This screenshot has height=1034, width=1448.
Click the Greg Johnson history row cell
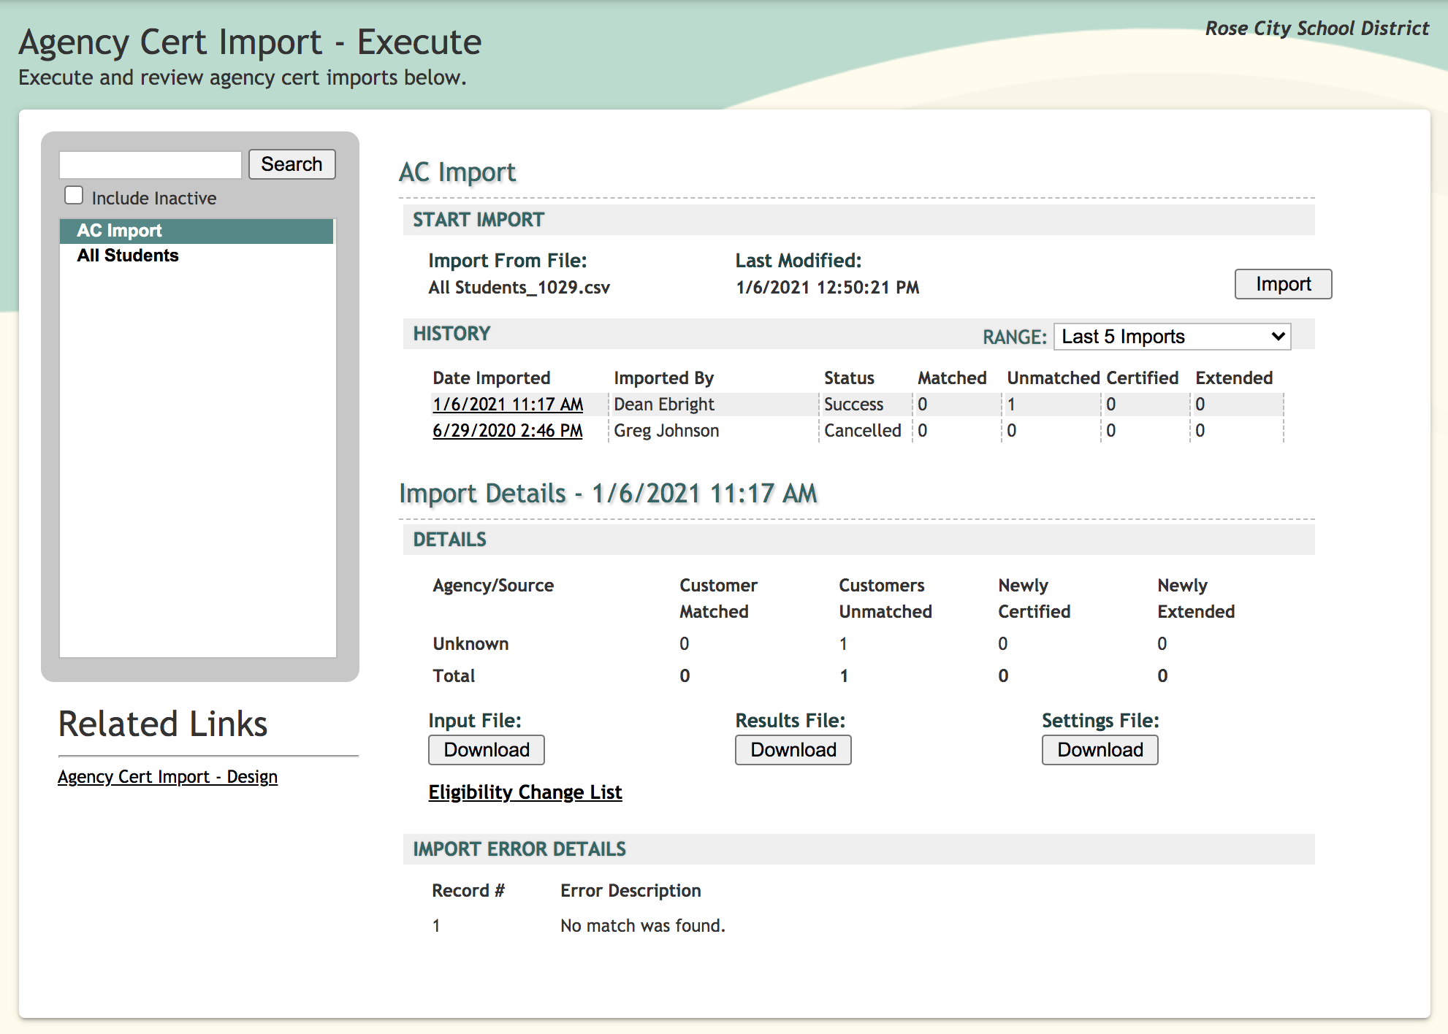[x=666, y=431]
